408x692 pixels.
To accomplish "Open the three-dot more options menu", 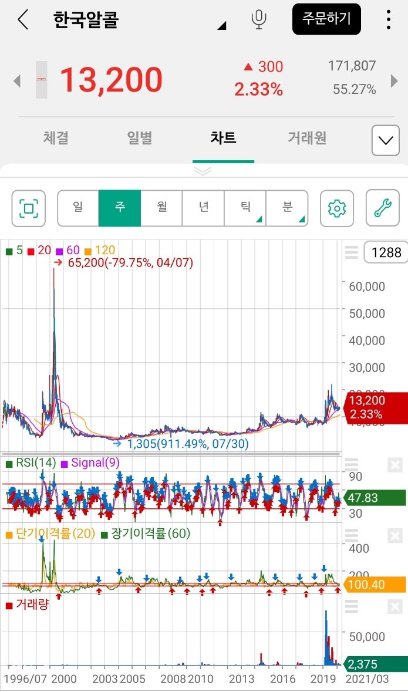I will coord(388,20).
